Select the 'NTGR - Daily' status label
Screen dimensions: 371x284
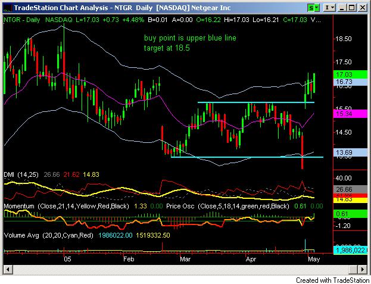pyautogui.click(x=22, y=20)
